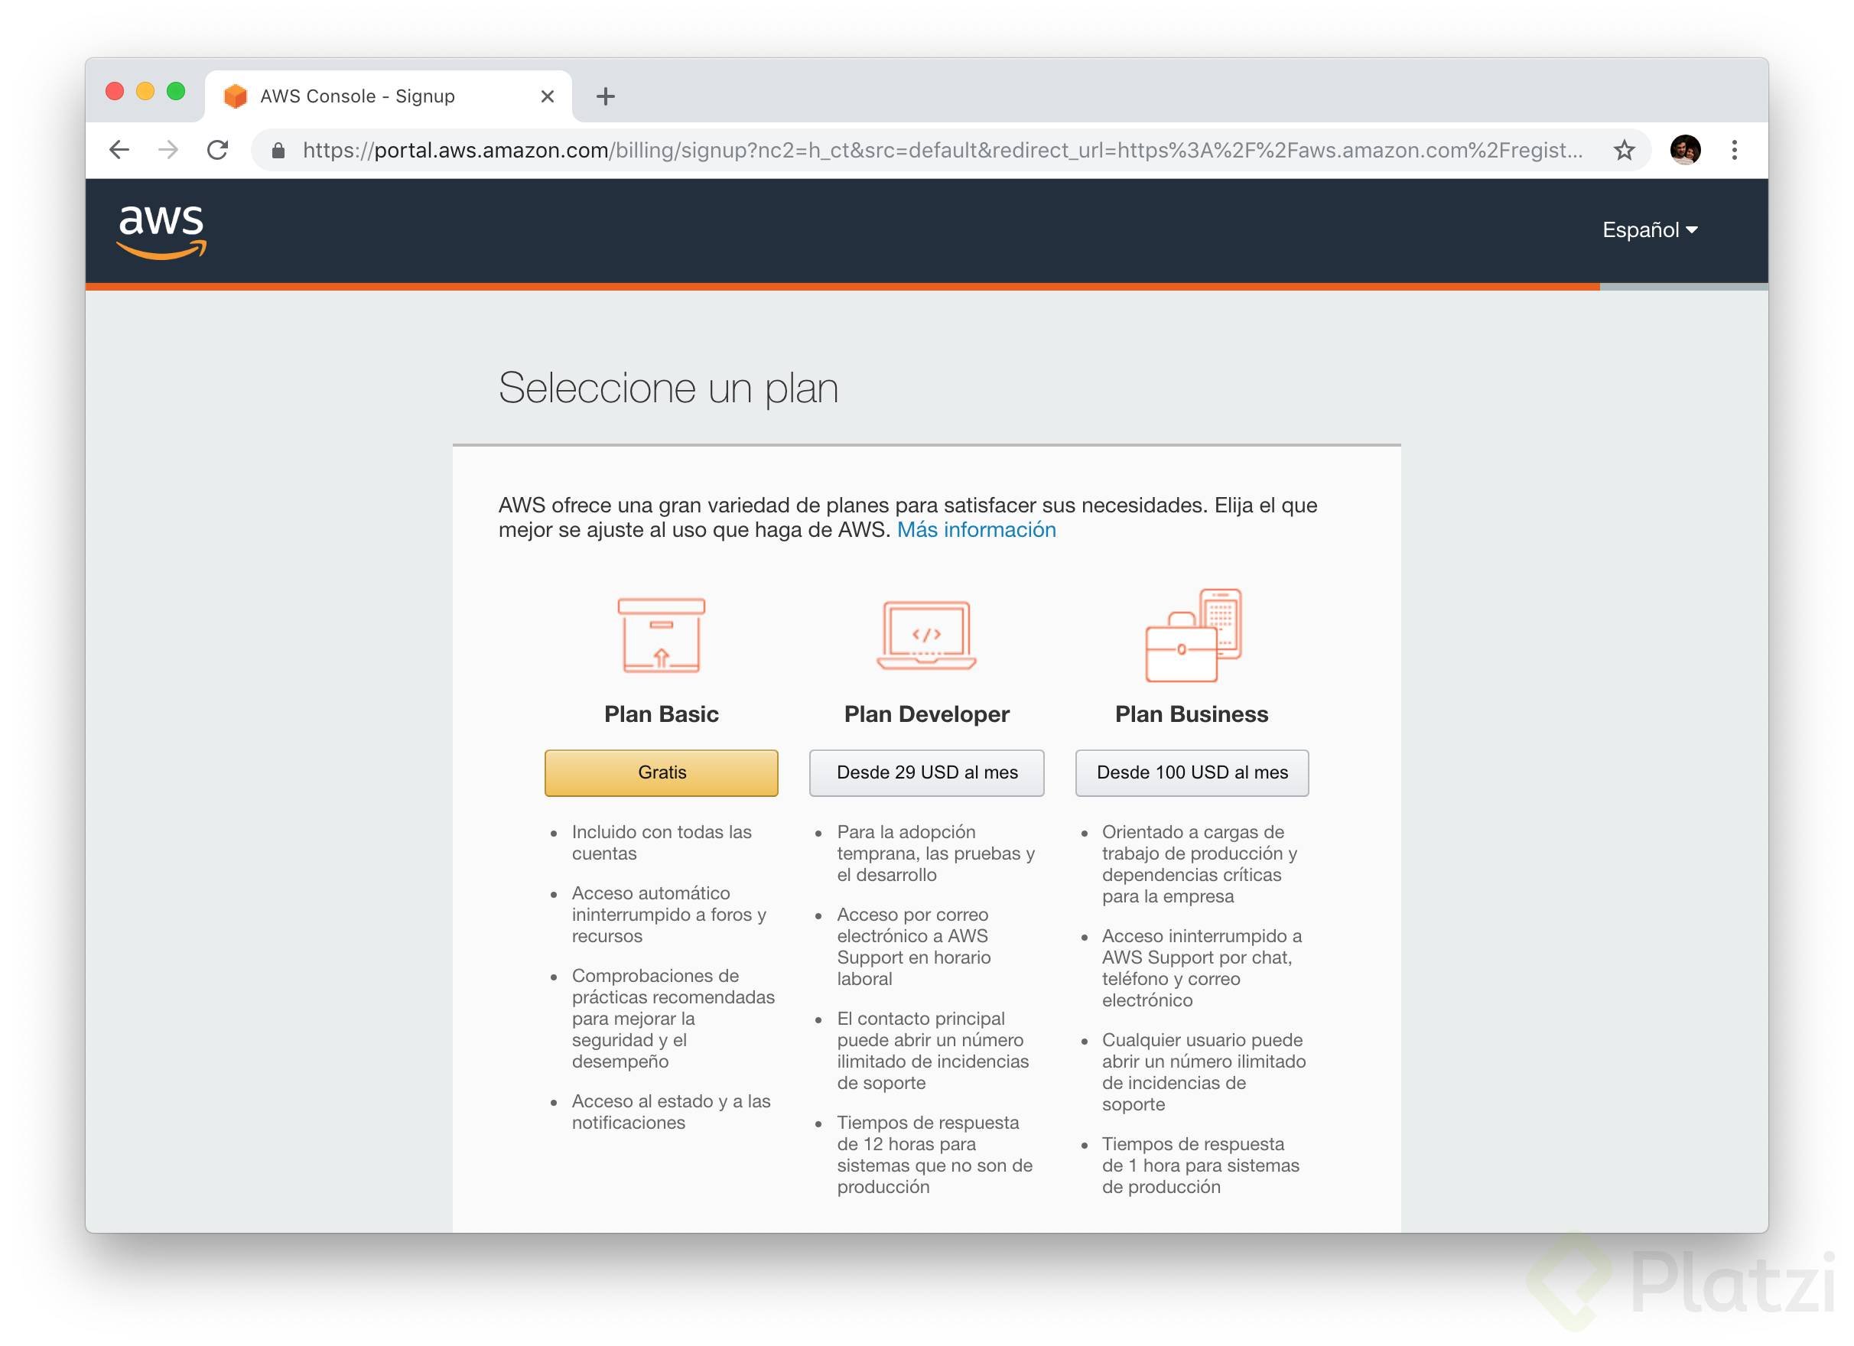1854x1346 pixels.
Task: Close the AWS Console - Signup tab
Action: pos(548,96)
